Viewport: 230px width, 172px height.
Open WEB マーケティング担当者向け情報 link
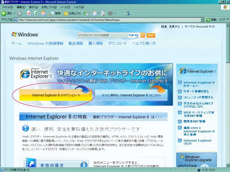[x=199, y=114]
